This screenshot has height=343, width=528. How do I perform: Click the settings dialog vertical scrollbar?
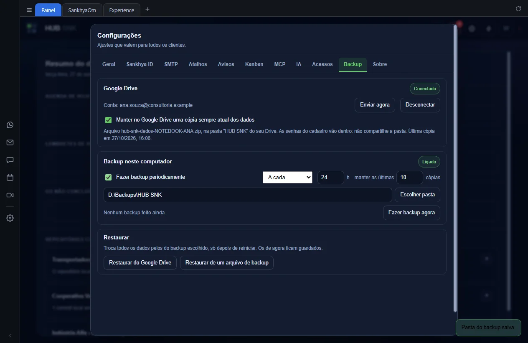tap(455, 168)
